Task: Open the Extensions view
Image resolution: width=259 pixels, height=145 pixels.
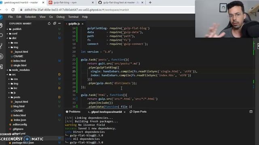Action: click(x=1, y=66)
